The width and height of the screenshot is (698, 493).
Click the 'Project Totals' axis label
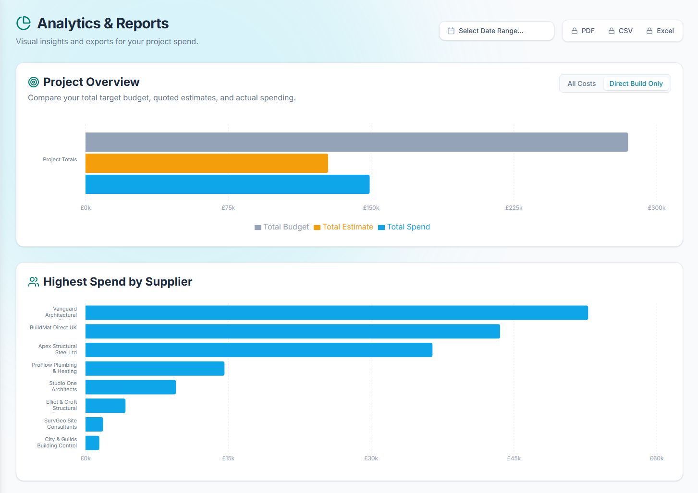(x=60, y=159)
